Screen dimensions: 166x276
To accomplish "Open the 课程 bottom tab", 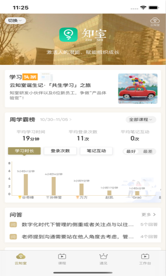I will click(62, 259).
